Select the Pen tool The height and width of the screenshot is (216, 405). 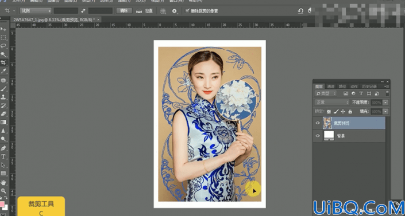click(3, 148)
